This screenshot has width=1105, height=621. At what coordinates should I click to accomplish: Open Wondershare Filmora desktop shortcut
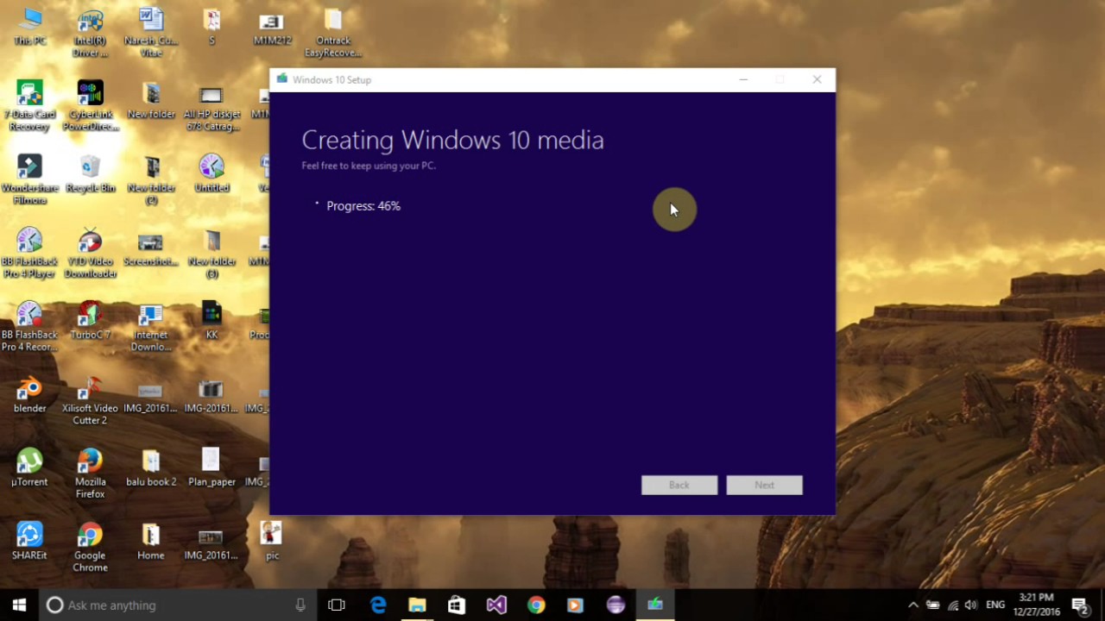30,179
